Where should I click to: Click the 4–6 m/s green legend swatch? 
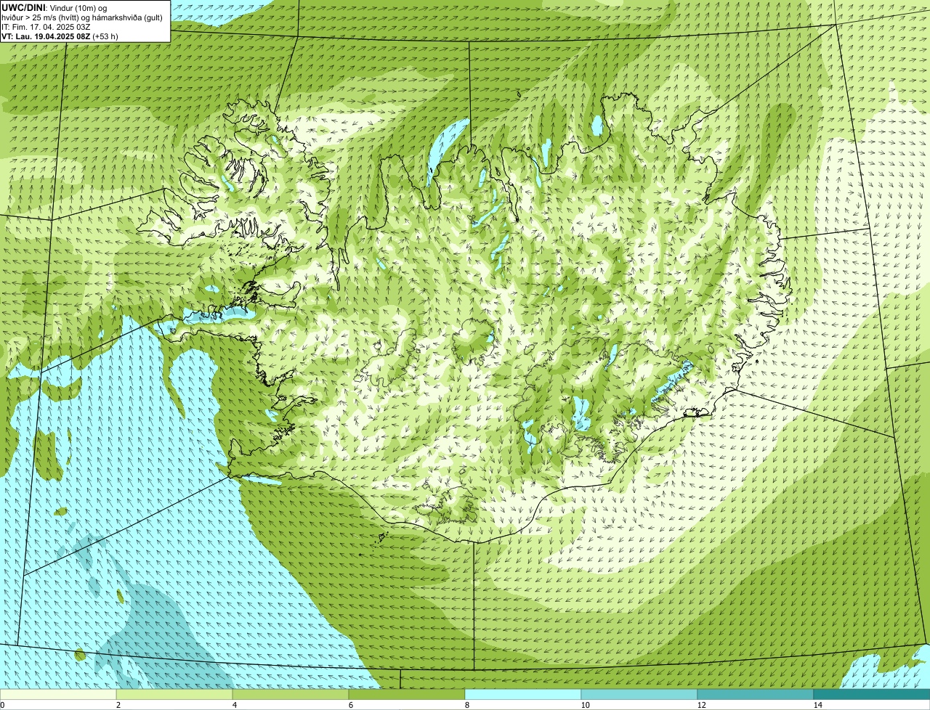tap(291, 694)
